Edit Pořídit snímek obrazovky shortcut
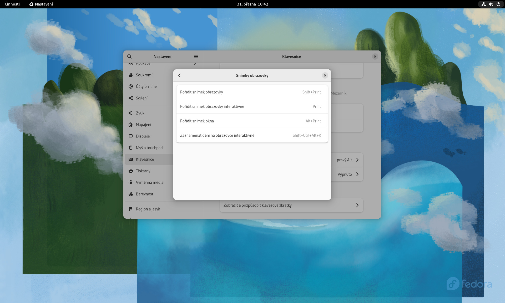Screen dimensions: 505x303 click(252, 92)
